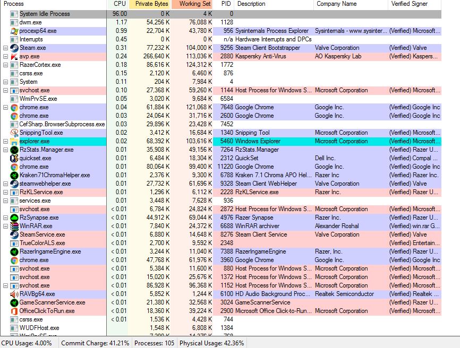460x348 pixels.
Task: Click the chrome.exe icon with PID 3960
Action: coord(14,260)
